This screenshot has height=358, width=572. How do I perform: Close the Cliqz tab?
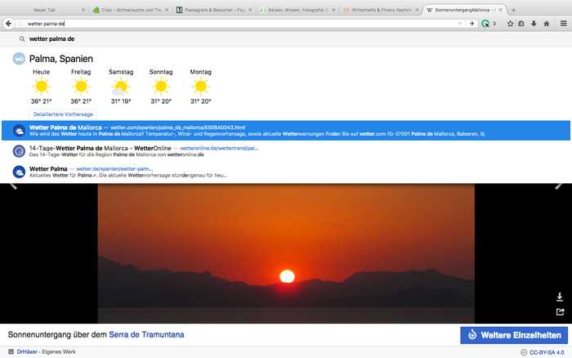pos(167,10)
